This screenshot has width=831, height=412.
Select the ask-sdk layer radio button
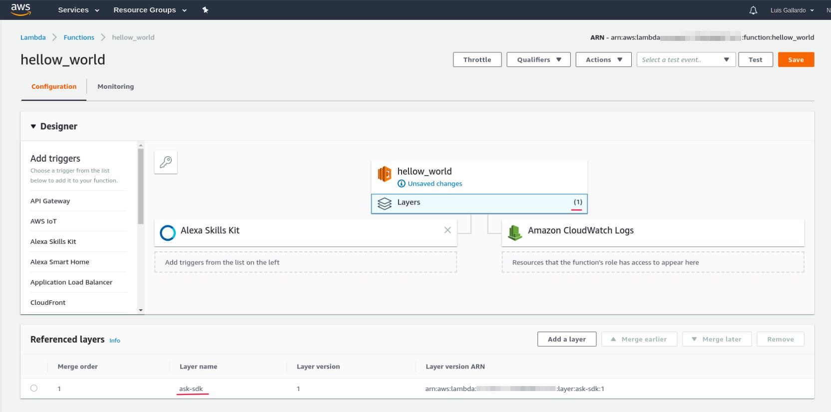point(34,388)
